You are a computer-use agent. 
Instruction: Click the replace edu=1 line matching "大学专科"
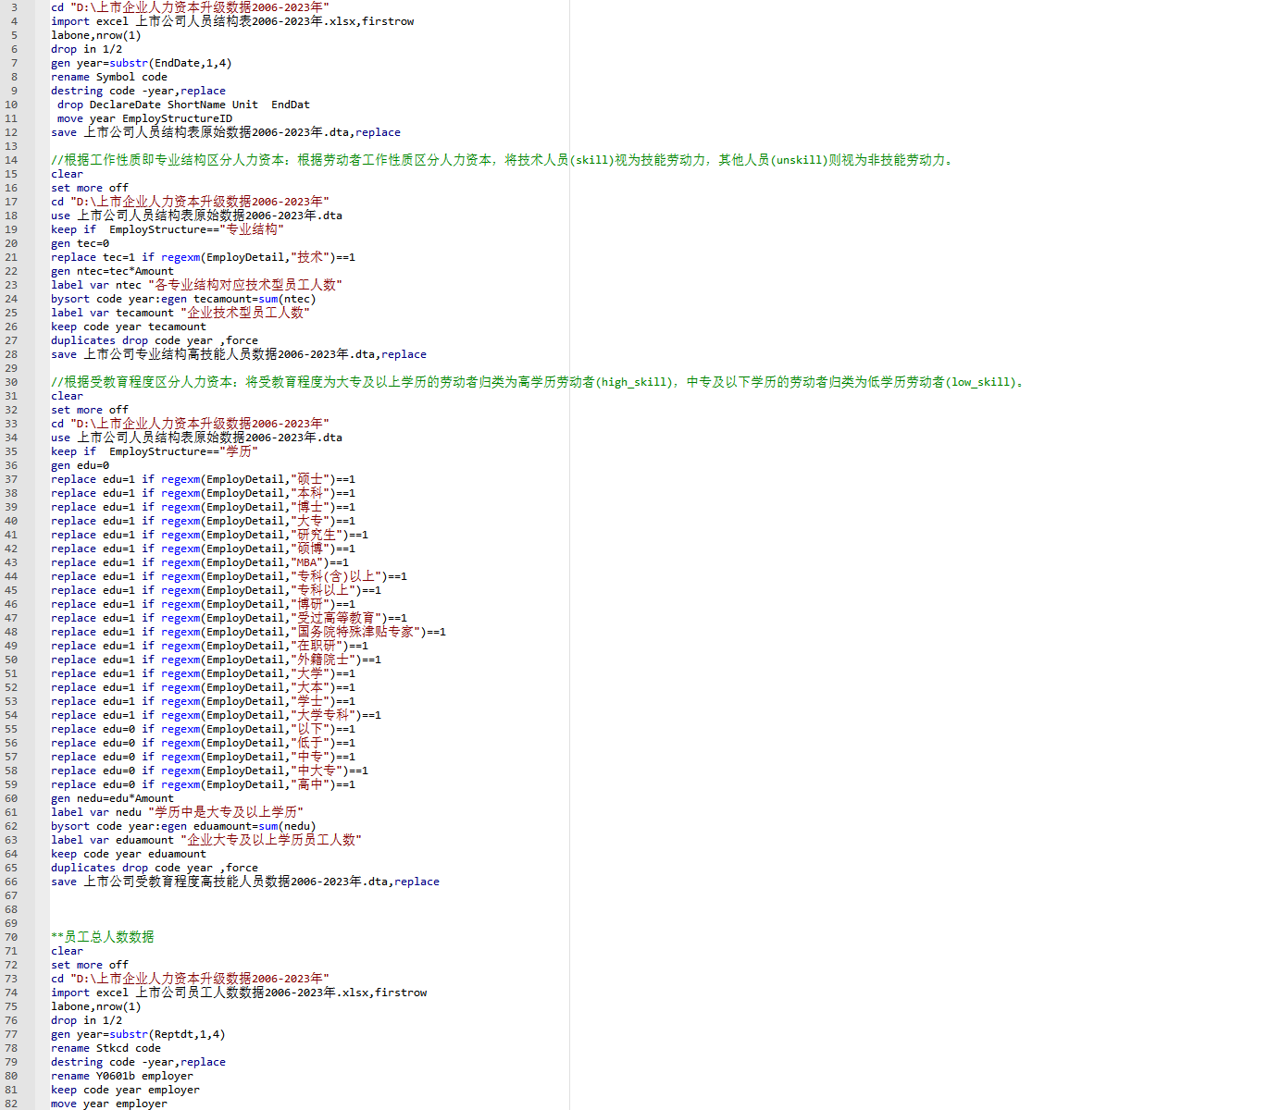(216, 715)
